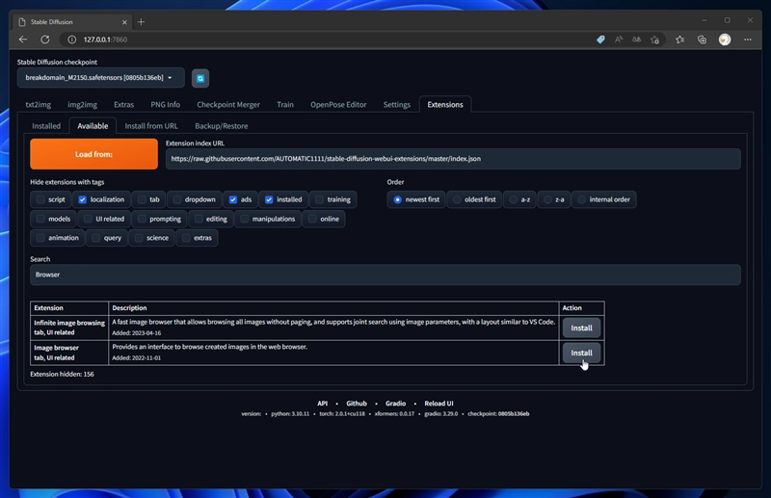Toggle the models tag checkbox
Viewport: 771px width, 498px height.
[x=40, y=219]
